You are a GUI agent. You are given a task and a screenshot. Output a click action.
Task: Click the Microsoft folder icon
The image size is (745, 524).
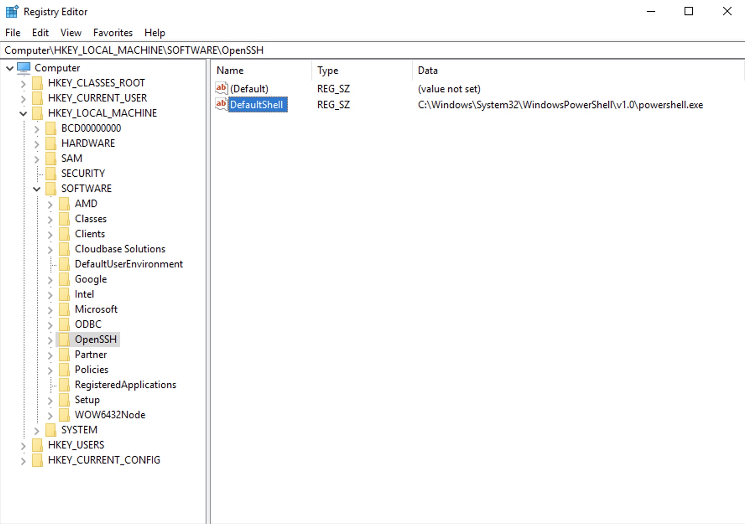(64, 309)
